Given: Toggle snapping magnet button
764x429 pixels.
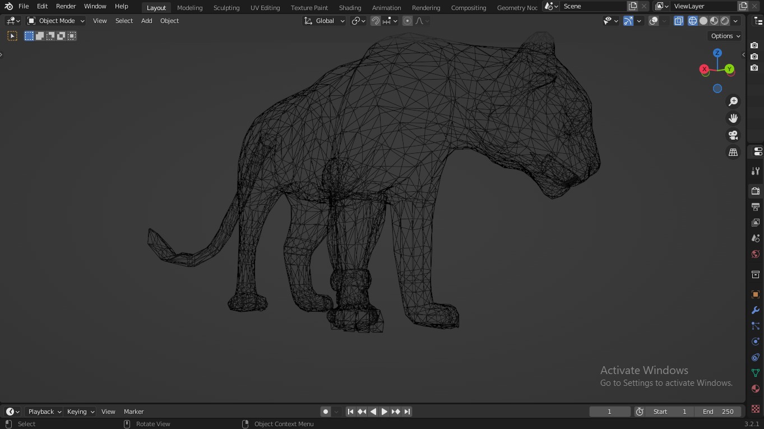Looking at the screenshot, I should click(376, 21).
